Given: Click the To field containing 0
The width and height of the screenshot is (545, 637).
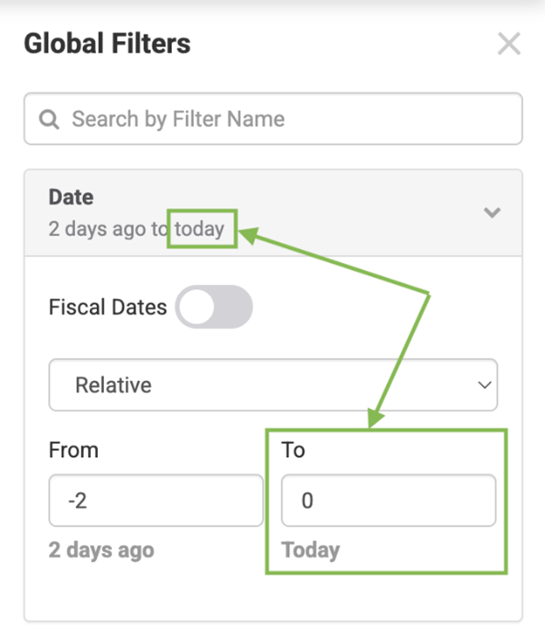Looking at the screenshot, I should tap(388, 501).
